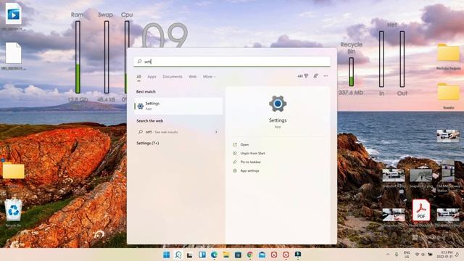Choose Open in the Settings preview pane
Image resolution: width=464 pixels, height=261 pixels.
244,144
